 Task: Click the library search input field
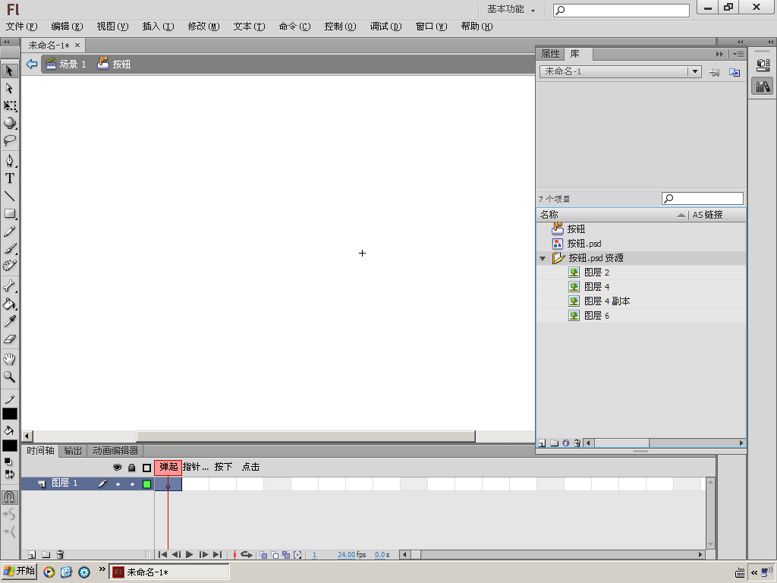pos(703,199)
